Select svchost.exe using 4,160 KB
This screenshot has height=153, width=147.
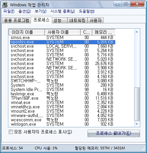pyautogui.click(x=62, y=77)
